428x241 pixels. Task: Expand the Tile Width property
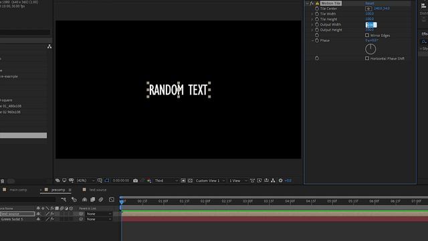pyautogui.click(x=312, y=13)
